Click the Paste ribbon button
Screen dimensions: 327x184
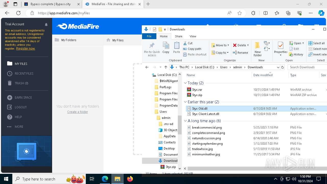tap(177, 48)
